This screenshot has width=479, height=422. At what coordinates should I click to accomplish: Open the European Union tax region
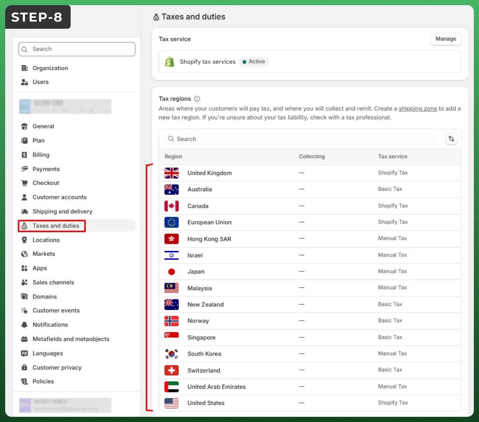tap(310, 223)
